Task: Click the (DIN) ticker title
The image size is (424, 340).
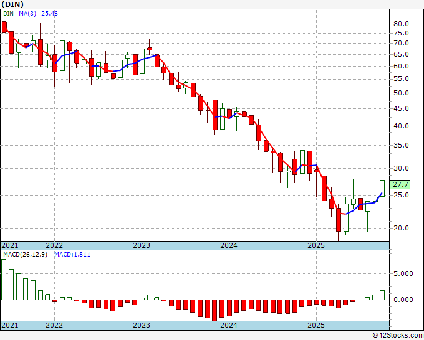Action: (12, 4)
